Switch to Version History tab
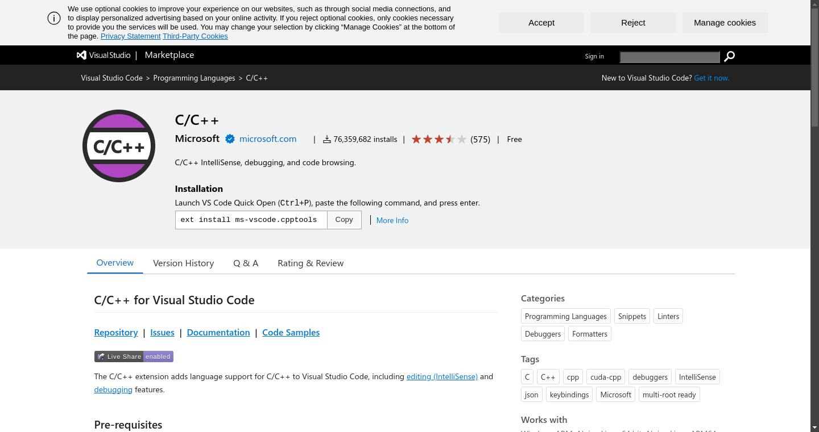The width and height of the screenshot is (819, 432). 183,263
